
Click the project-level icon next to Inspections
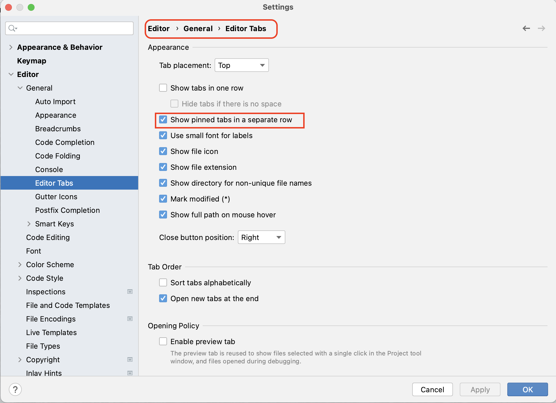click(130, 291)
